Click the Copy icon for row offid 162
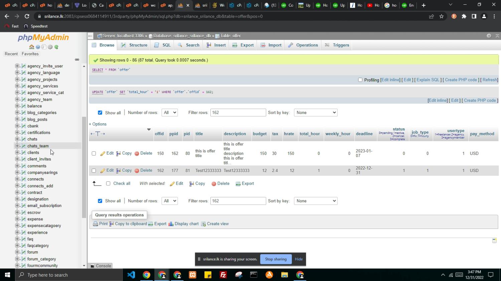This screenshot has height=281, width=501. pyautogui.click(x=119, y=171)
